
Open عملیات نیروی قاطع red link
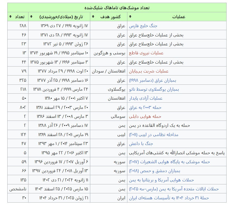(146, 53)
